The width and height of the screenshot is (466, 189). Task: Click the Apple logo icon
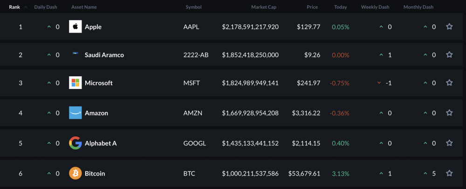click(x=75, y=27)
